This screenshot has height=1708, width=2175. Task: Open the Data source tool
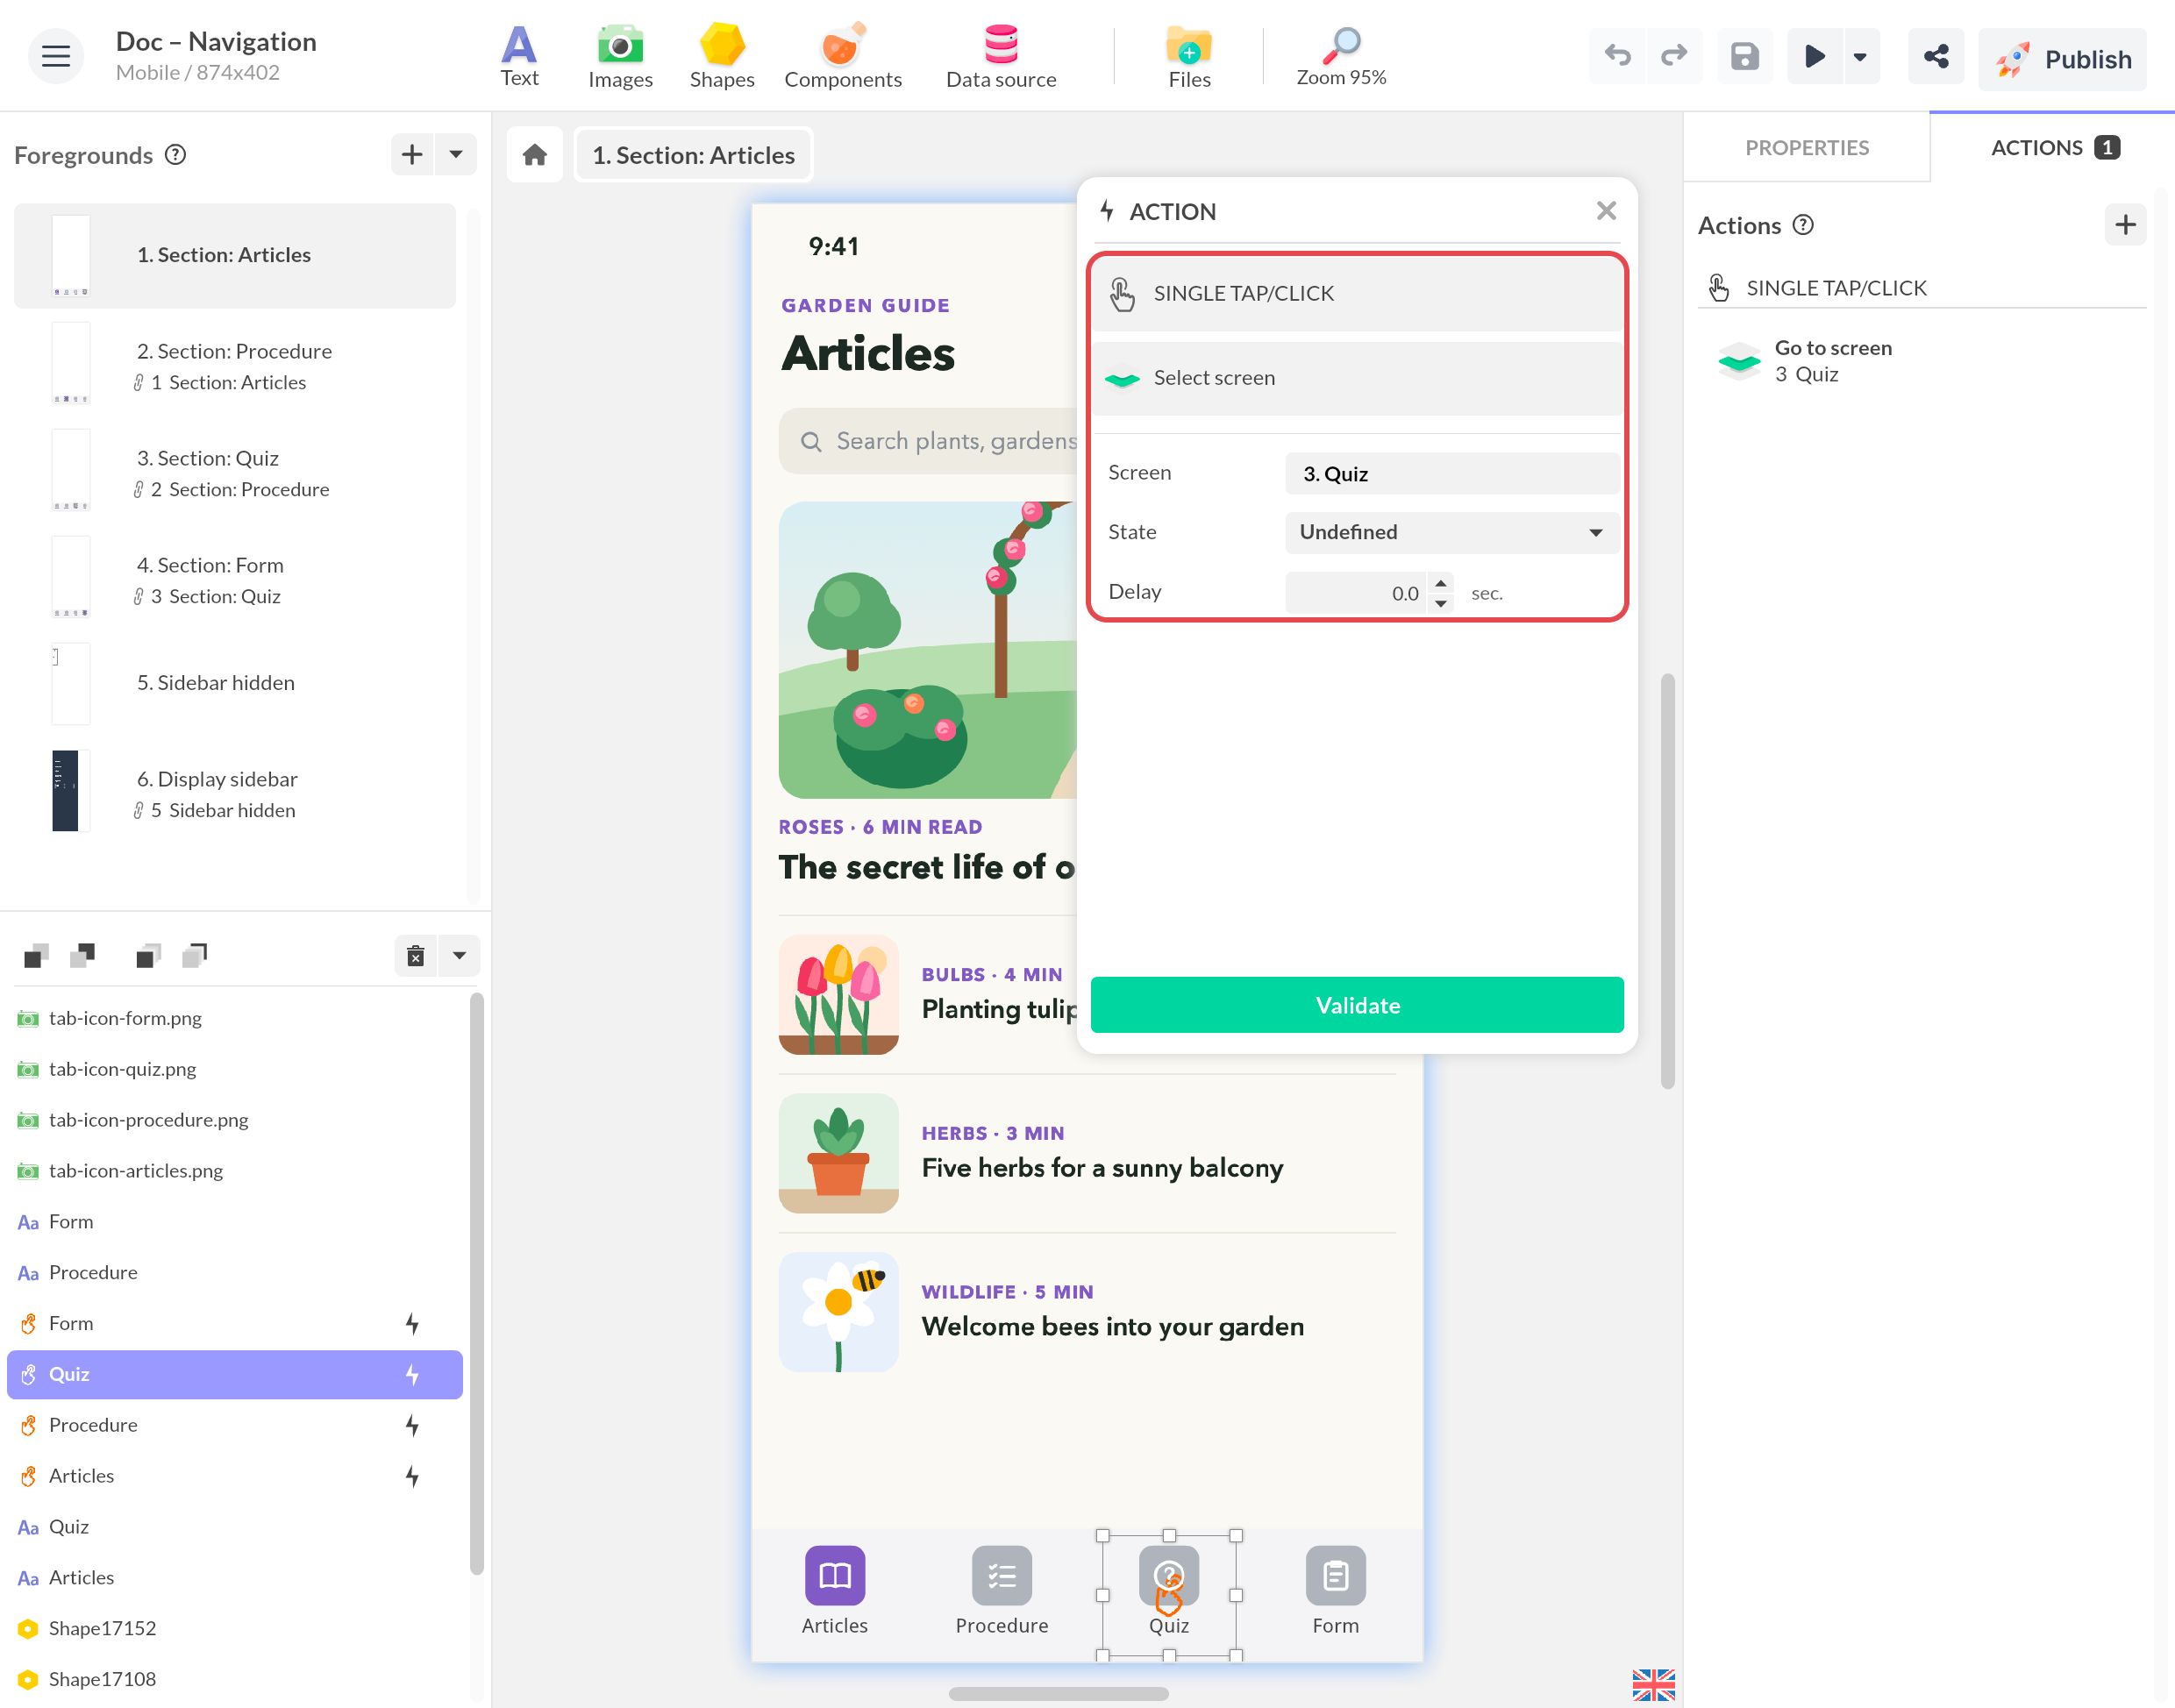coord(1001,57)
